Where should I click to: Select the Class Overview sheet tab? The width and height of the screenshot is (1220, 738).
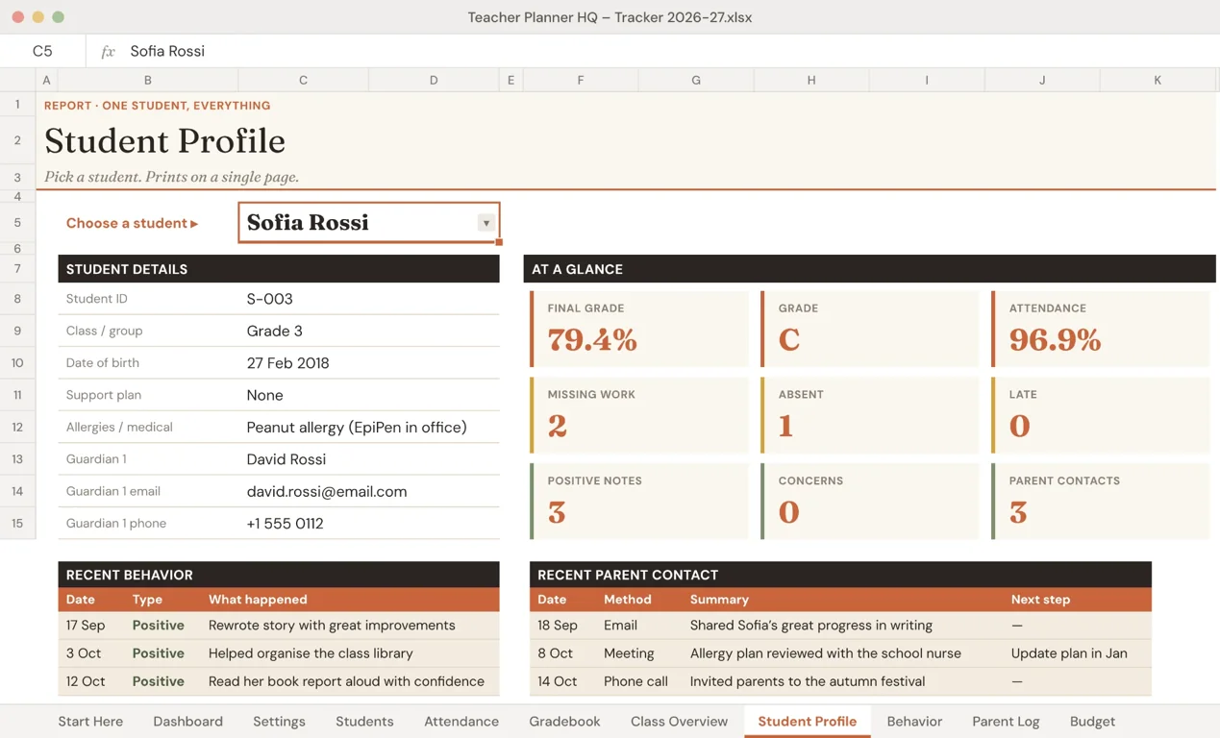pyautogui.click(x=679, y=722)
